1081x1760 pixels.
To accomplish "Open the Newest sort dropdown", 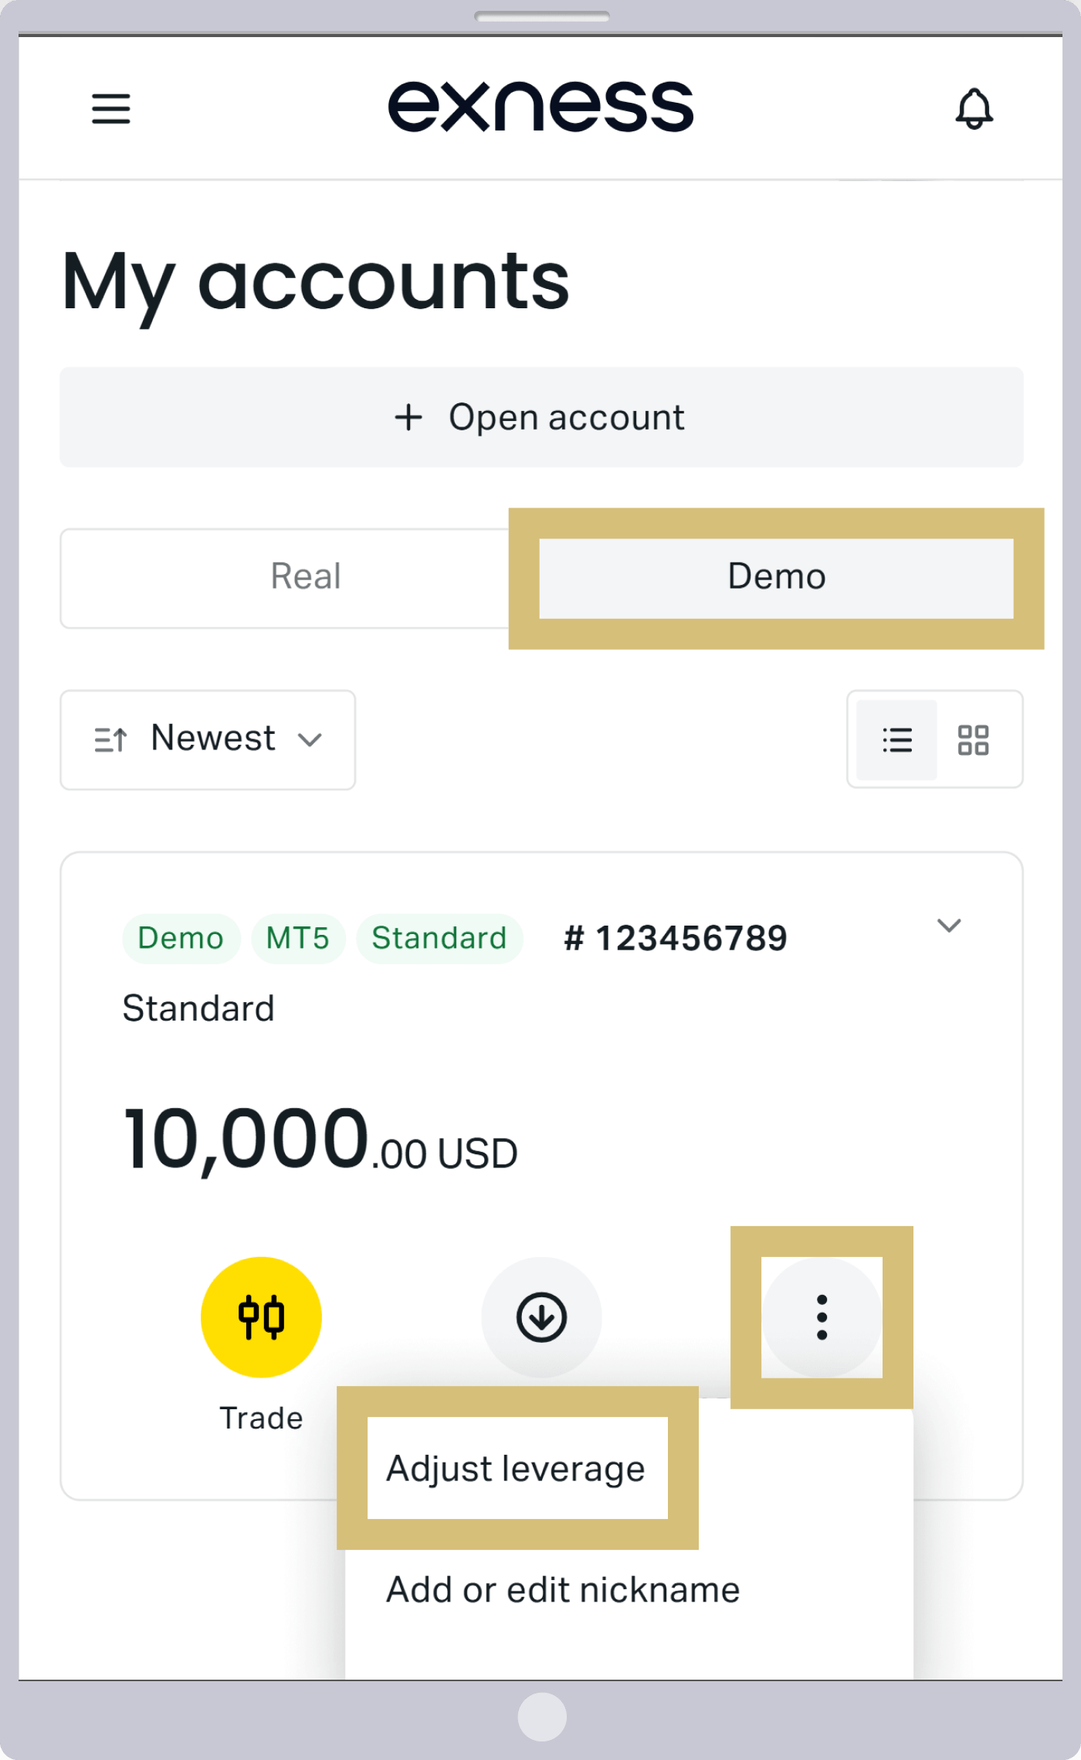I will [x=208, y=739].
